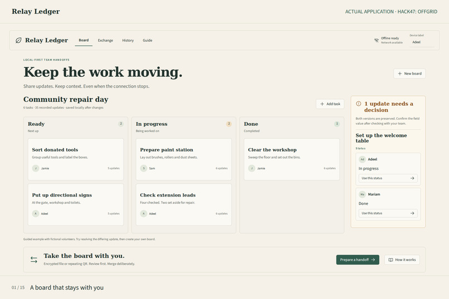
Task: Click Adeel's avatar in the decision panel
Action: 362,159
